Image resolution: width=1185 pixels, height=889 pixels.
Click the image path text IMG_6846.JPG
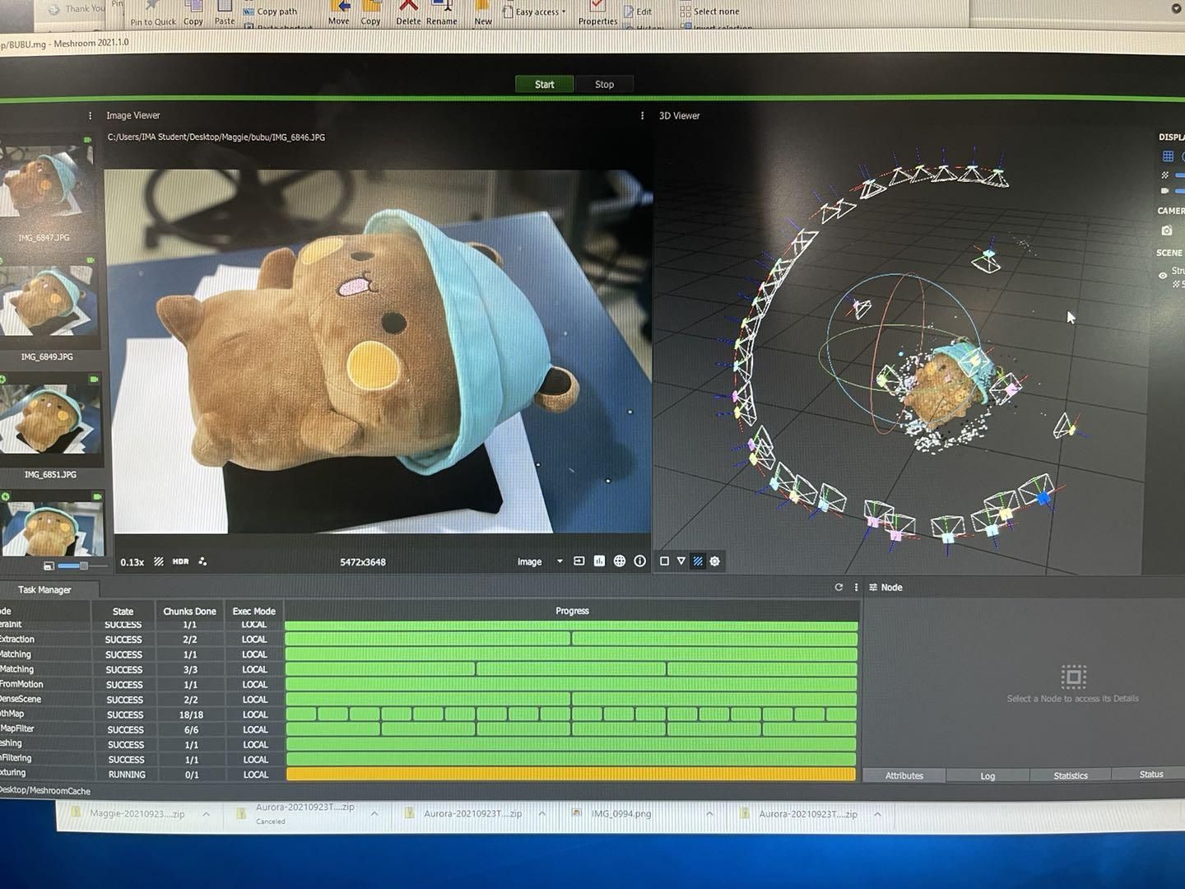point(216,137)
